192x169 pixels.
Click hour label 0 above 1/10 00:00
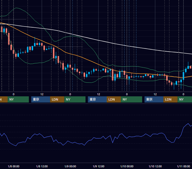pyautogui.click(x=127, y=94)
